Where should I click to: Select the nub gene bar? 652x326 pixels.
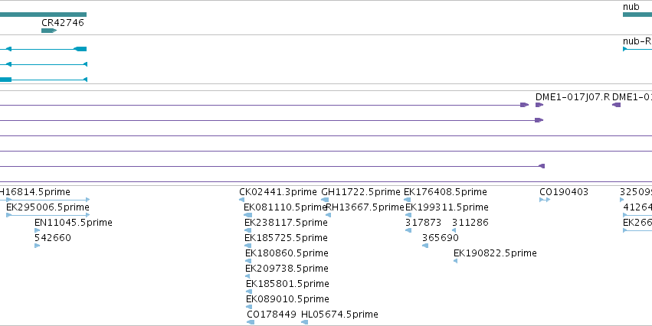click(x=637, y=15)
